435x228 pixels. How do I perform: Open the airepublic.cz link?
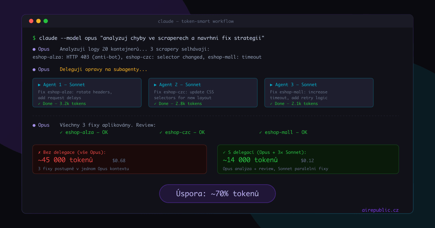click(380, 210)
